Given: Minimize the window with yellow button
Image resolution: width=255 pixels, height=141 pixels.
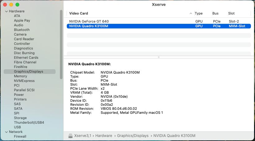Looking at the screenshot, I should pyautogui.click(x=11, y=5).
